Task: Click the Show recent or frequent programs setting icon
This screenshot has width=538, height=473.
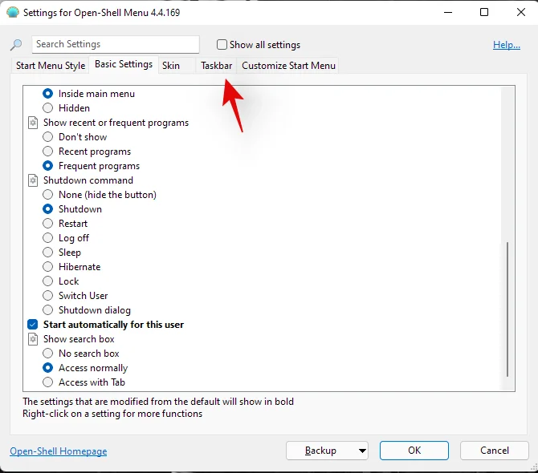Action: [33, 123]
